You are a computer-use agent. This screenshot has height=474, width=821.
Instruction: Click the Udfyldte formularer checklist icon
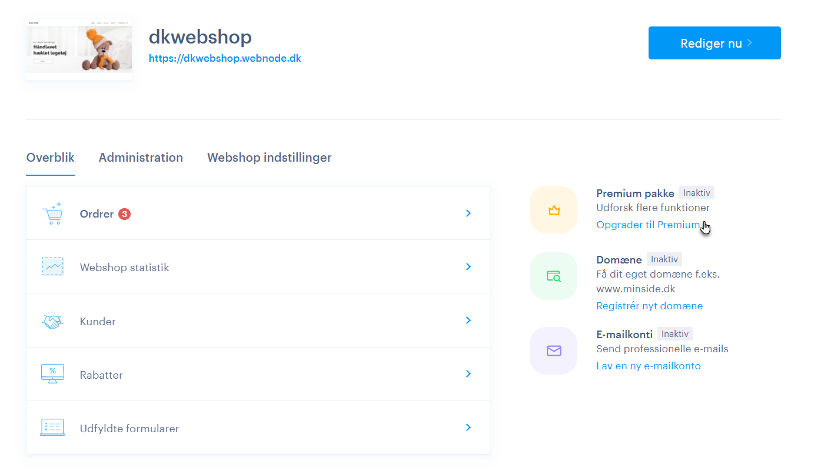click(x=52, y=428)
